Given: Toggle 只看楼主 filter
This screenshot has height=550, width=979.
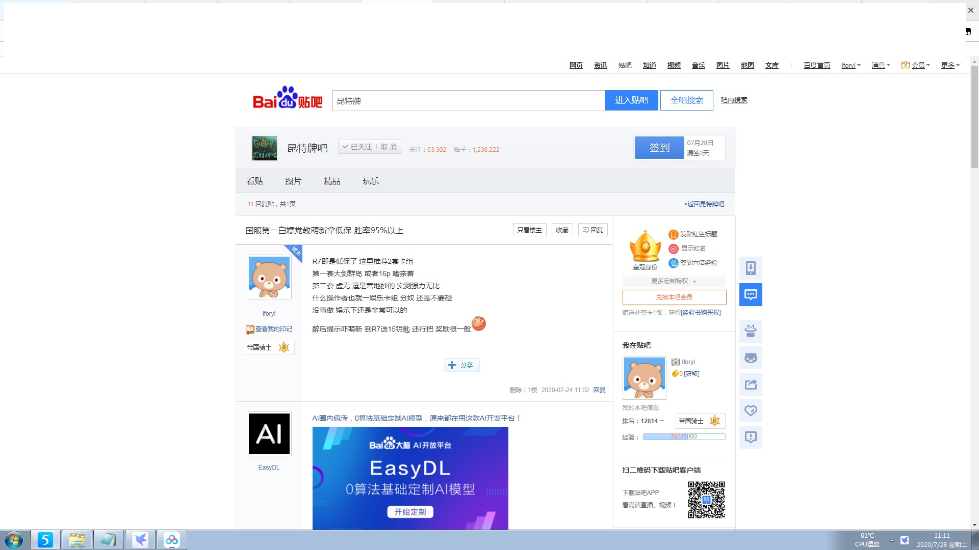Looking at the screenshot, I should pos(529,230).
